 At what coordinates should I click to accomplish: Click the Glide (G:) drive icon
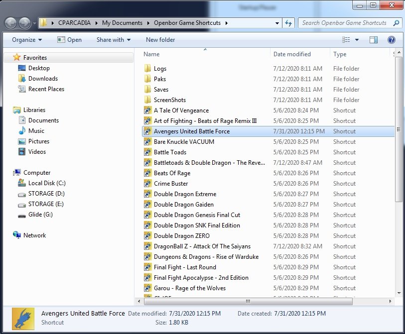coord(22,216)
